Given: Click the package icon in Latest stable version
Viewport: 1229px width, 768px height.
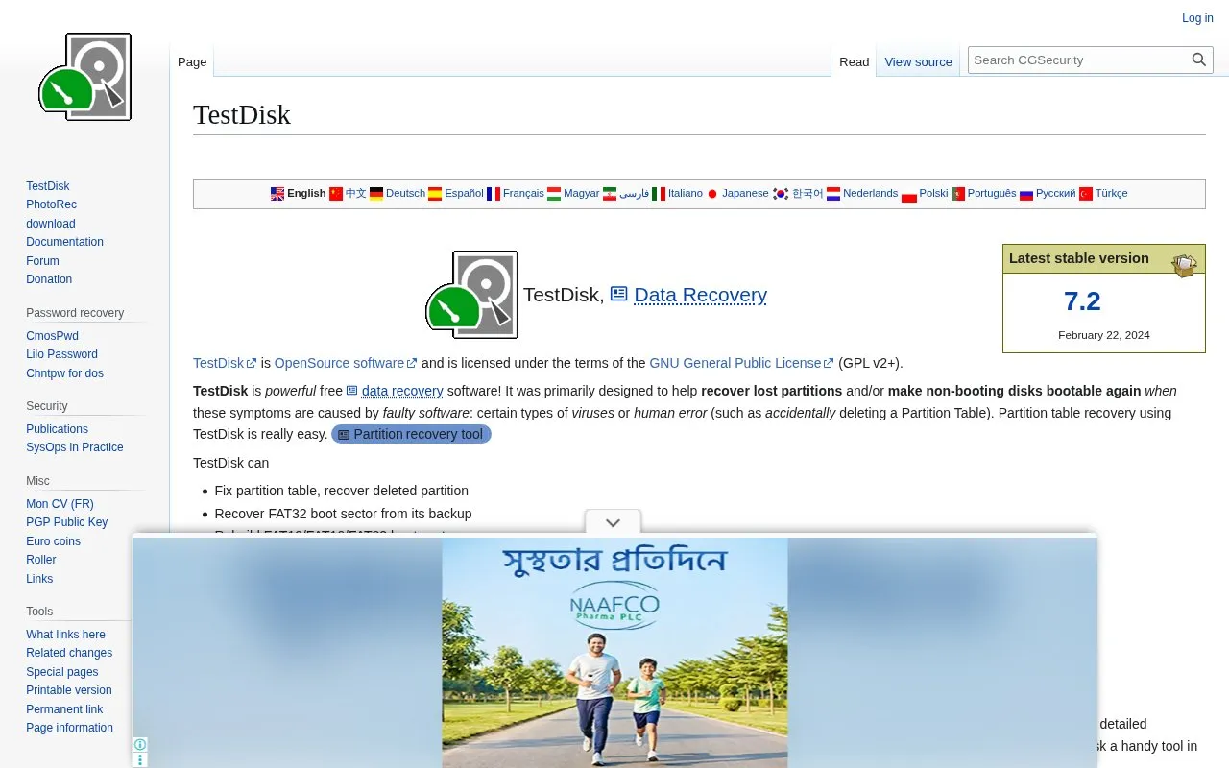Looking at the screenshot, I should click(1184, 265).
